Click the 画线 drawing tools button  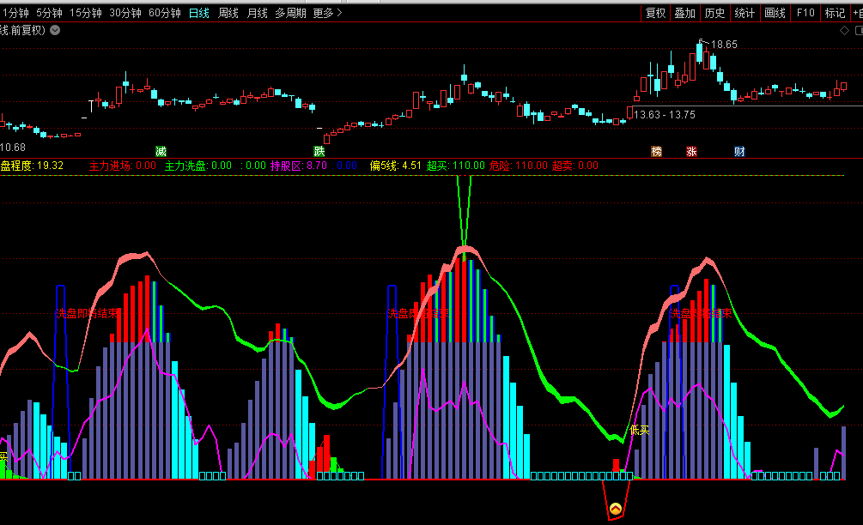(775, 13)
